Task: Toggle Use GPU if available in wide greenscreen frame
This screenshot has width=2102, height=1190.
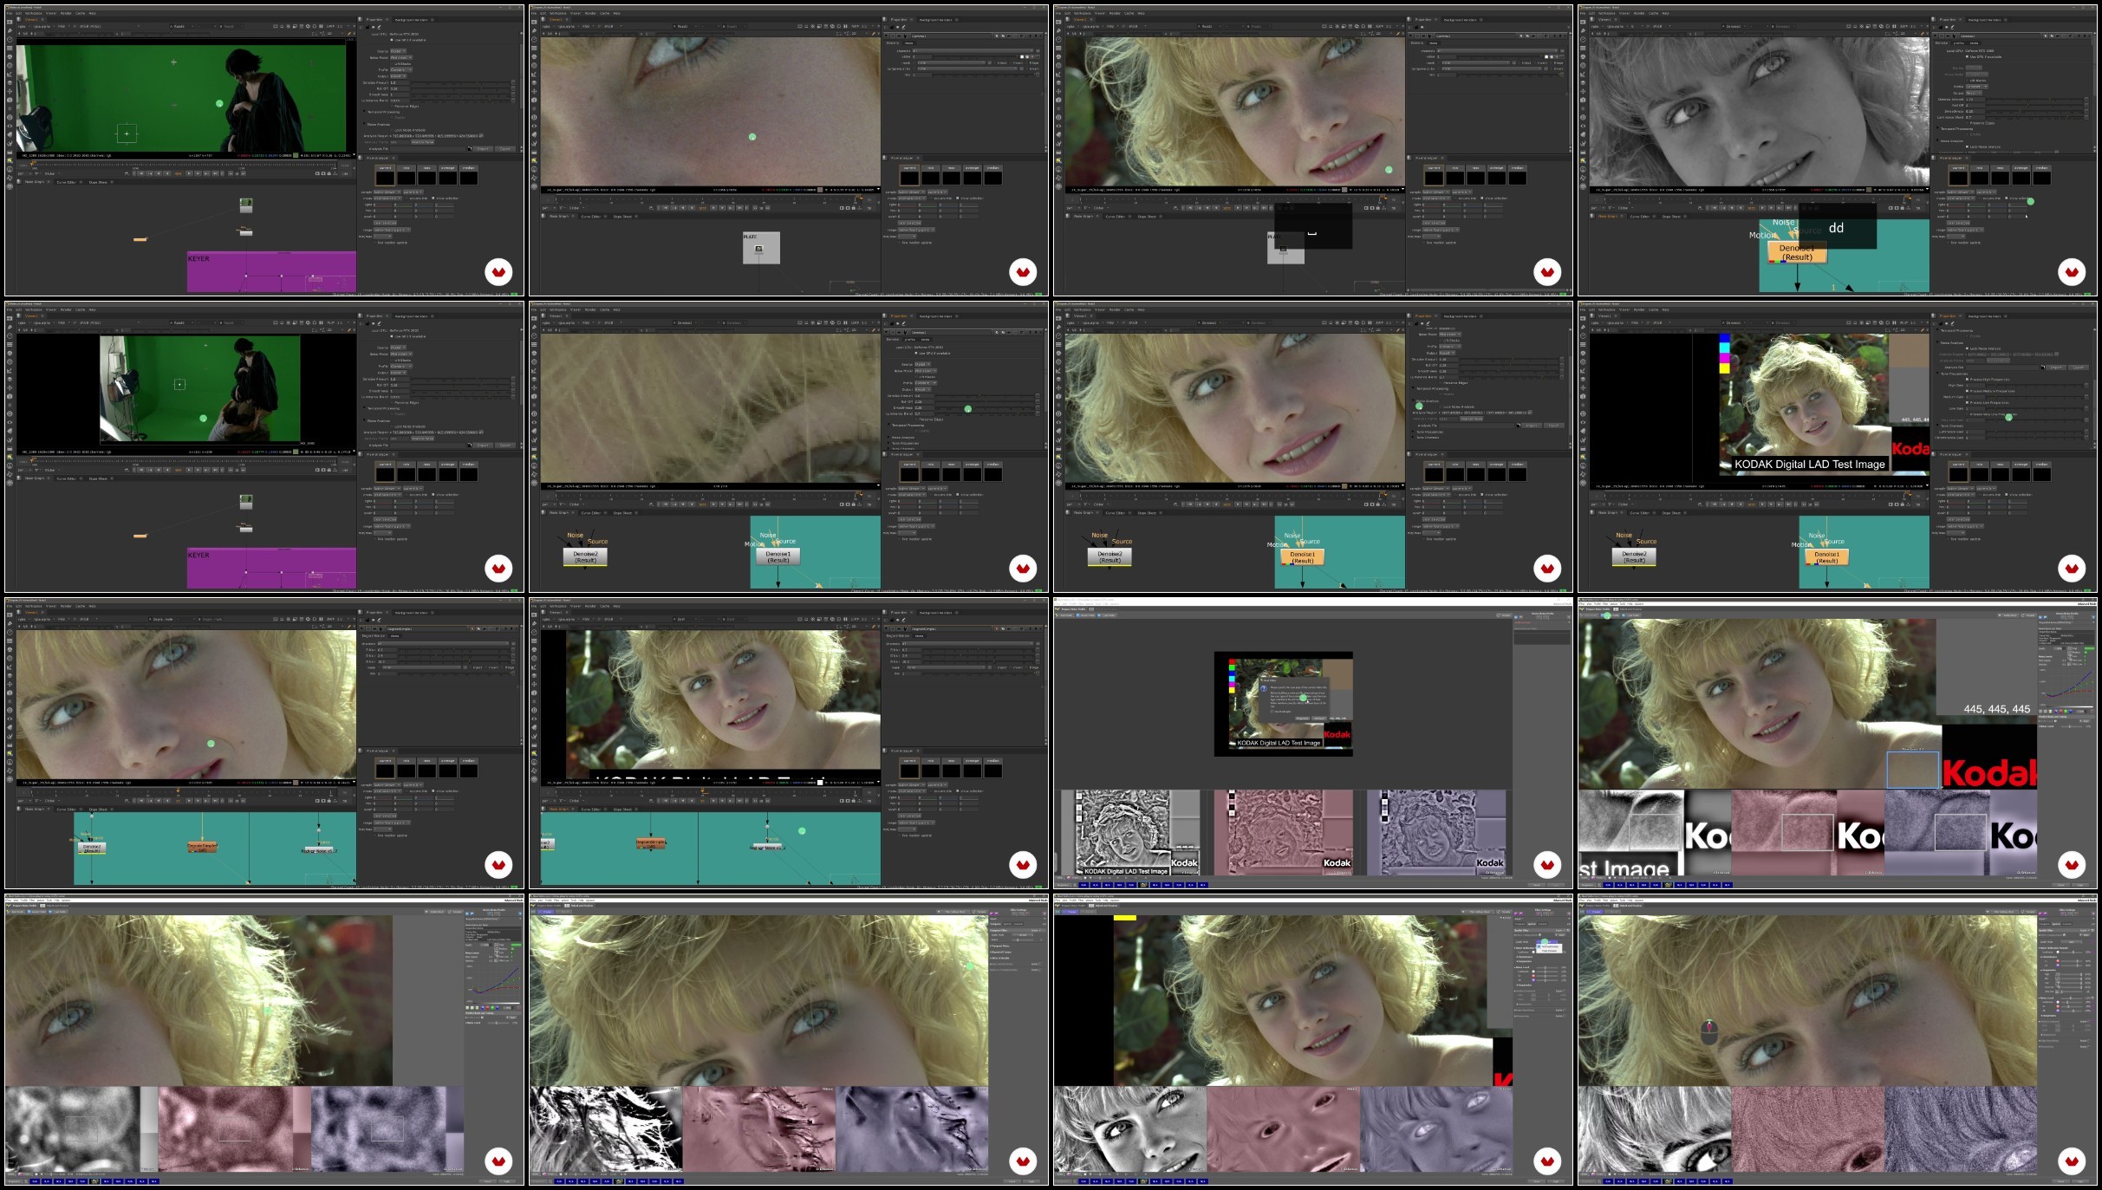Action: tap(392, 40)
